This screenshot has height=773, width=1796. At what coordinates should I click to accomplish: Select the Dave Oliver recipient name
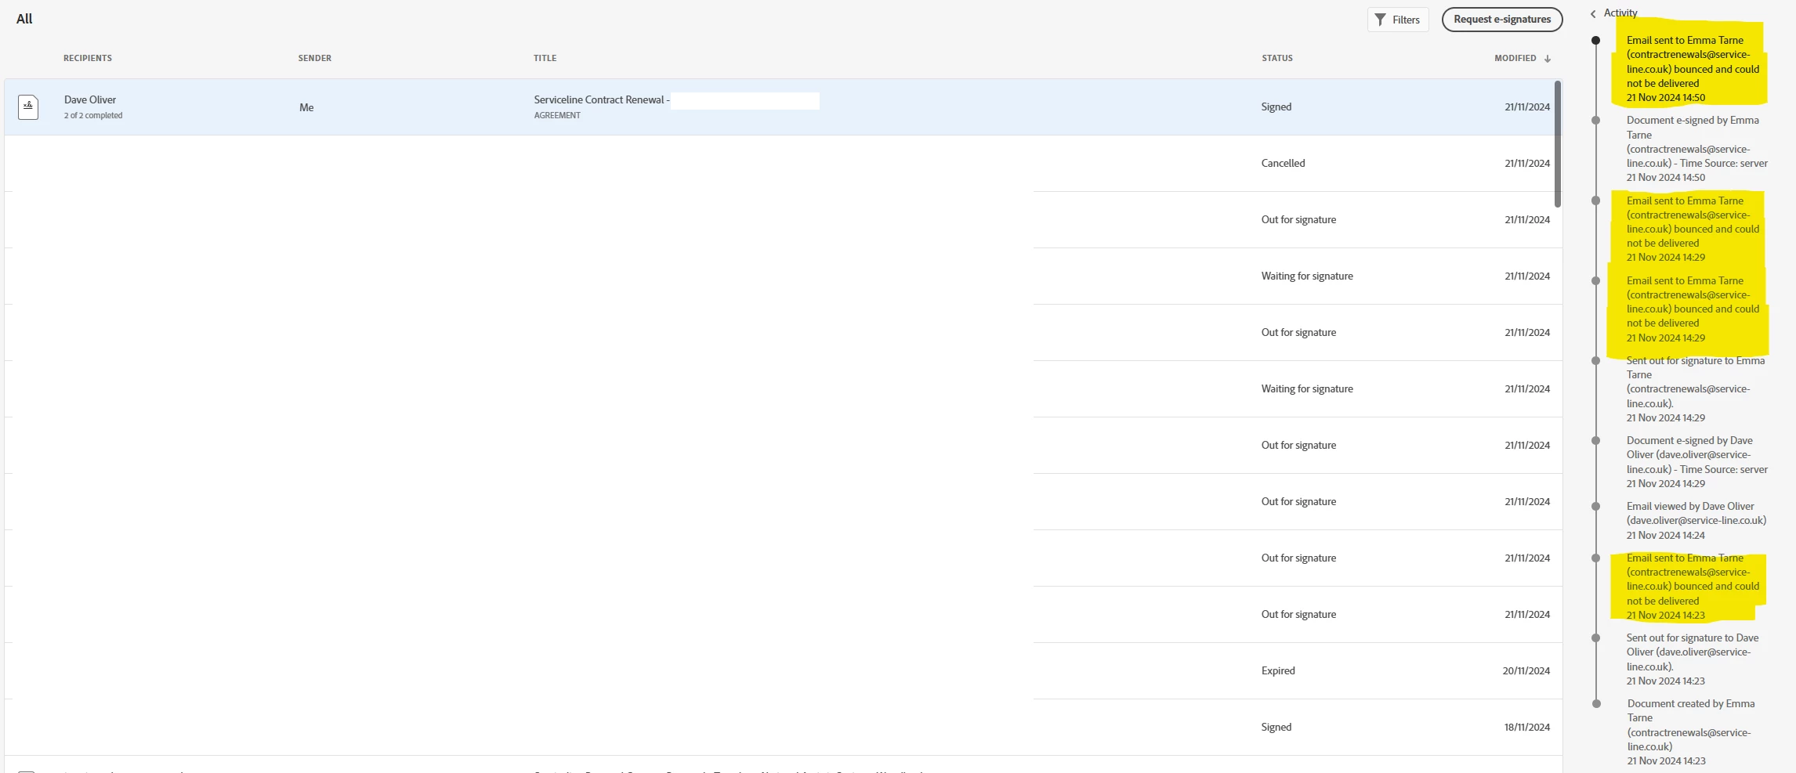click(90, 99)
